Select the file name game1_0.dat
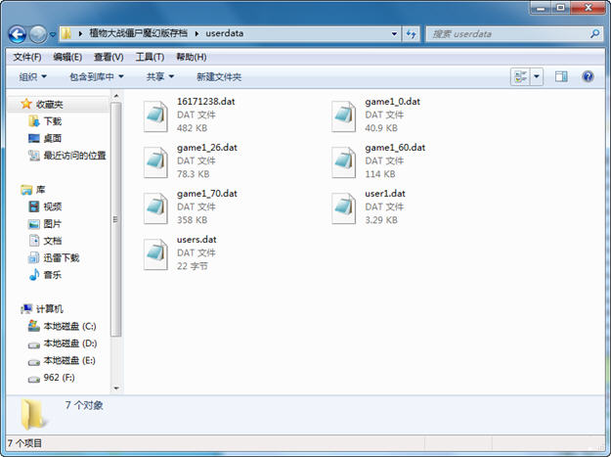The width and height of the screenshot is (611, 457). click(x=392, y=102)
